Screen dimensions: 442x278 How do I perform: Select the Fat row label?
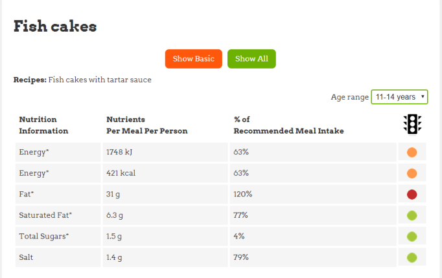(x=27, y=194)
